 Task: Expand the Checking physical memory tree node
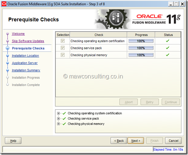(x=59, y=124)
